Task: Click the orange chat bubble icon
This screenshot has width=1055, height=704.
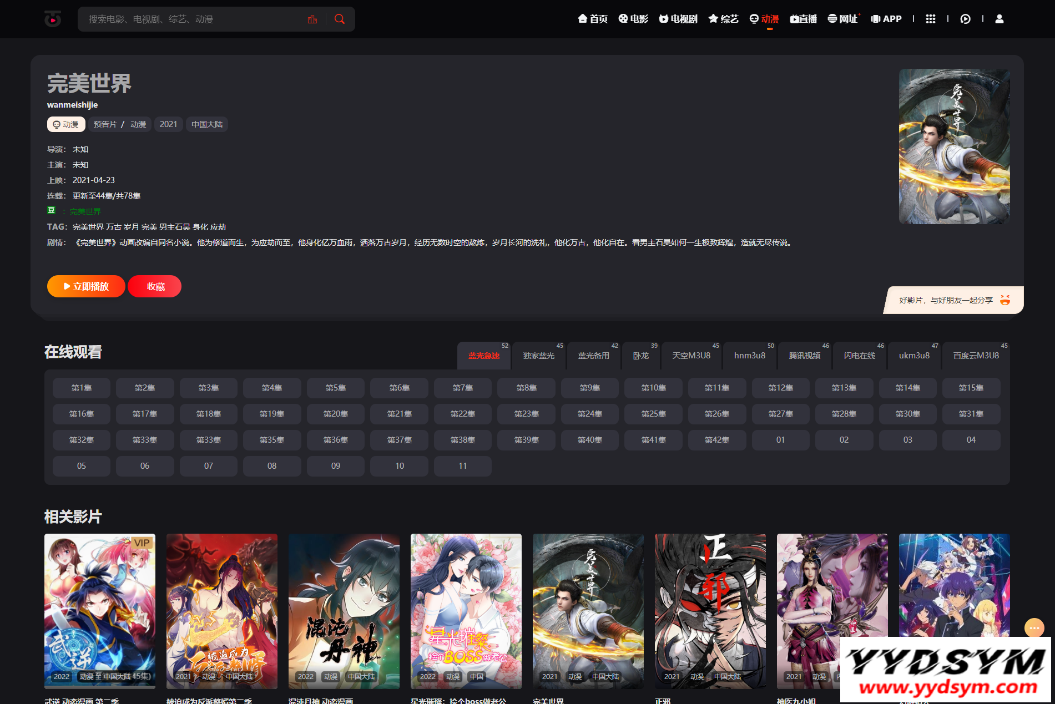Action: 1034,628
